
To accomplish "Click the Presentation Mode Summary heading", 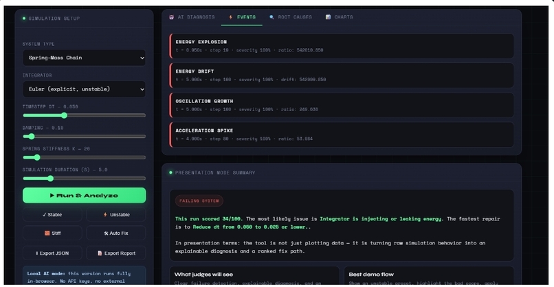I will click(x=215, y=172).
